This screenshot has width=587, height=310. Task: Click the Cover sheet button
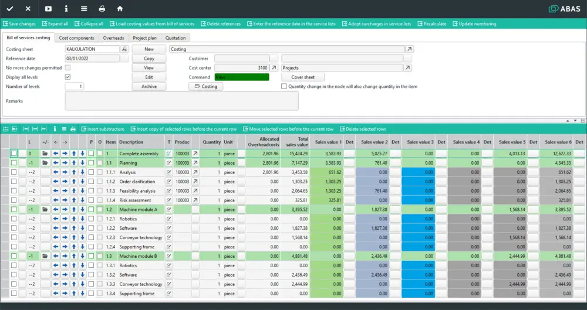tap(303, 77)
